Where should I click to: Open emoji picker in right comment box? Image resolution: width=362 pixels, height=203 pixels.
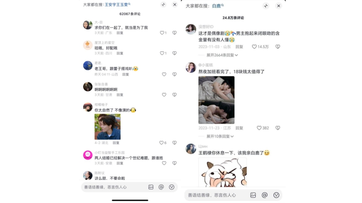tap(276, 195)
